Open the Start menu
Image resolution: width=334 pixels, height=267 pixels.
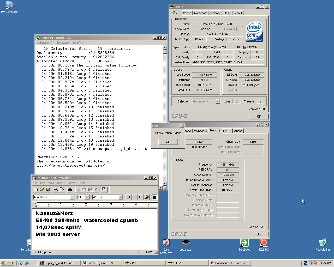[x=7, y=263]
